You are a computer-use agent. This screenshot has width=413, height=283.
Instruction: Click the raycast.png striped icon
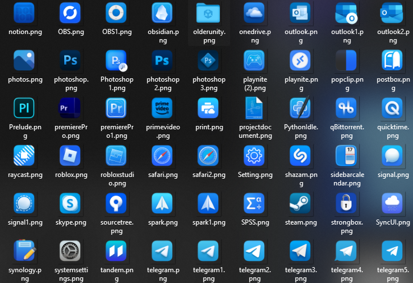24,155
